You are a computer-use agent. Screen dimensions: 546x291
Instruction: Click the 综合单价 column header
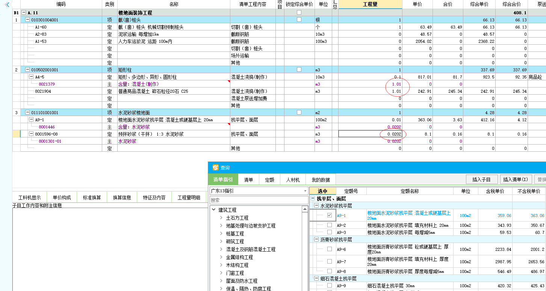(x=479, y=4)
